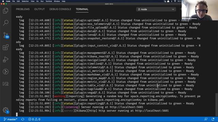
Task: Click the terminal cursor prompt at bottom
Action: tap(17, 115)
